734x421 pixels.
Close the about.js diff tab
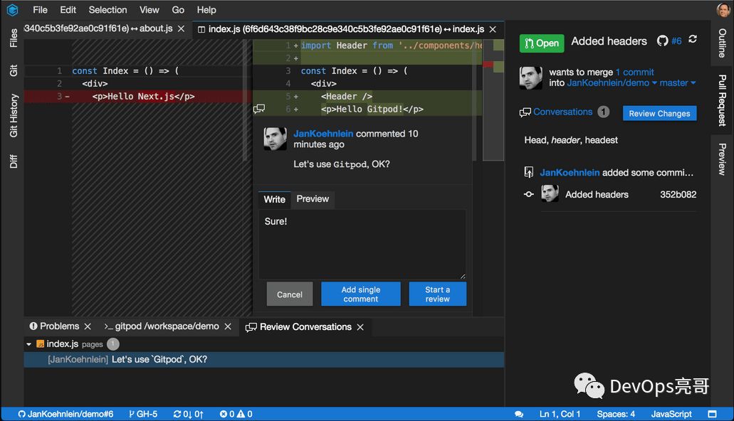[181, 29]
